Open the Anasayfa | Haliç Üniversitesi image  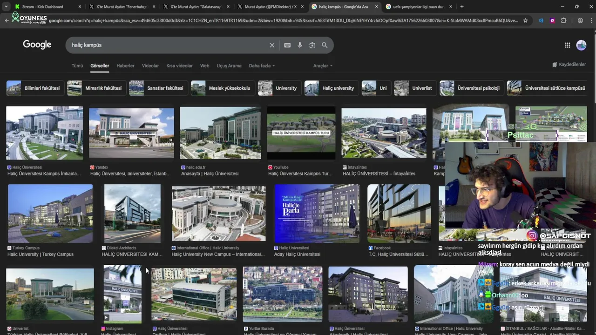pos(221,133)
